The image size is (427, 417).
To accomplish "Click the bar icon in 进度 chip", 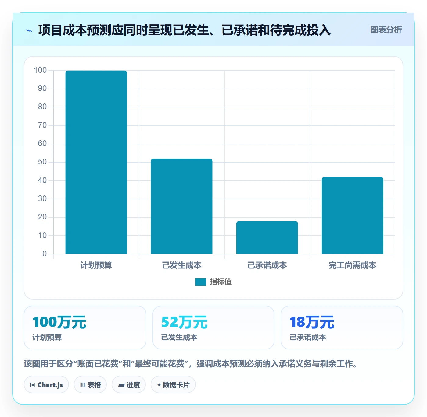I will pyautogui.click(x=121, y=385).
